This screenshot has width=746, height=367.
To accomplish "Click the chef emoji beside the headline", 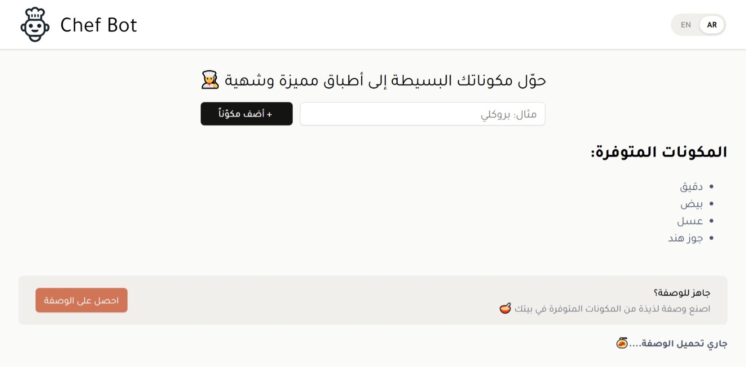I will [x=210, y=80].
